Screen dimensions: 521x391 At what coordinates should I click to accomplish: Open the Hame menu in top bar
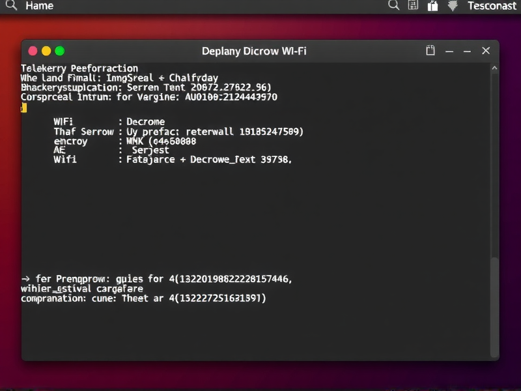coord(39,6)
